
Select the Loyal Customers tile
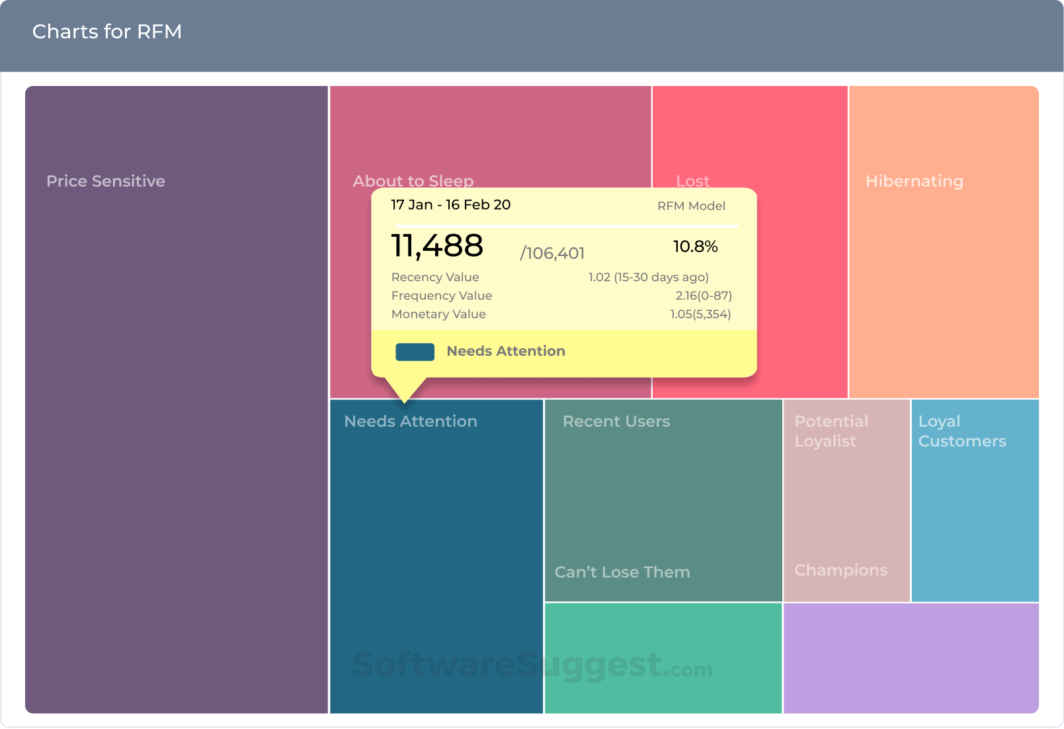click(x=962, y=431)
